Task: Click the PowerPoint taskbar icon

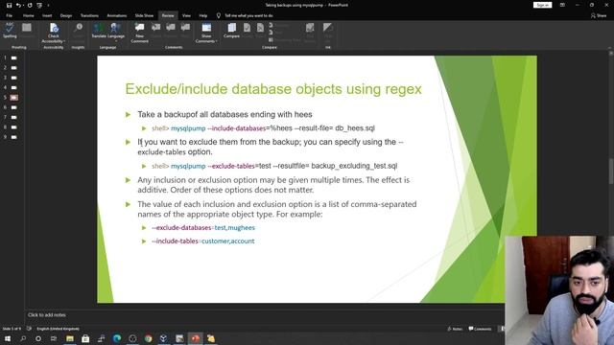Action: coord(195,338)
